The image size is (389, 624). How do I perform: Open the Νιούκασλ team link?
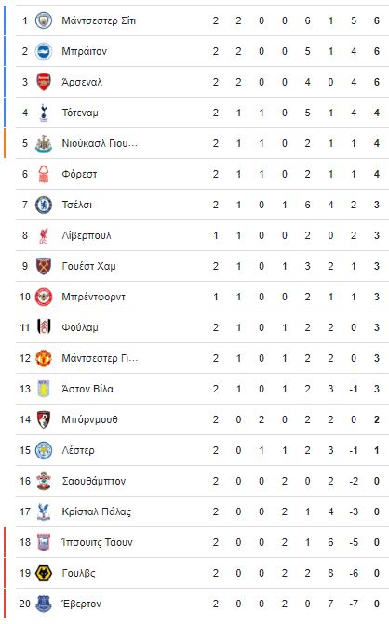(100, 143)
